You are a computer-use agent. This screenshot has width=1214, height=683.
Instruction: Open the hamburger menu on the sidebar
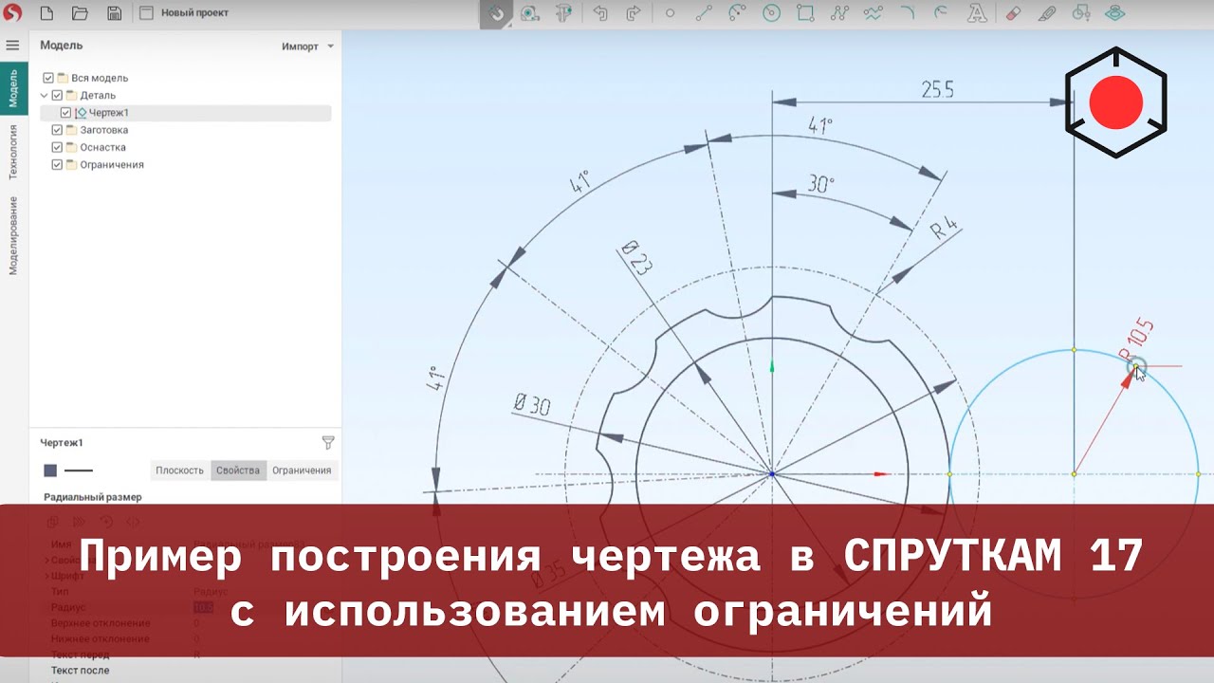pyautogui.click(x=12, y=46)
